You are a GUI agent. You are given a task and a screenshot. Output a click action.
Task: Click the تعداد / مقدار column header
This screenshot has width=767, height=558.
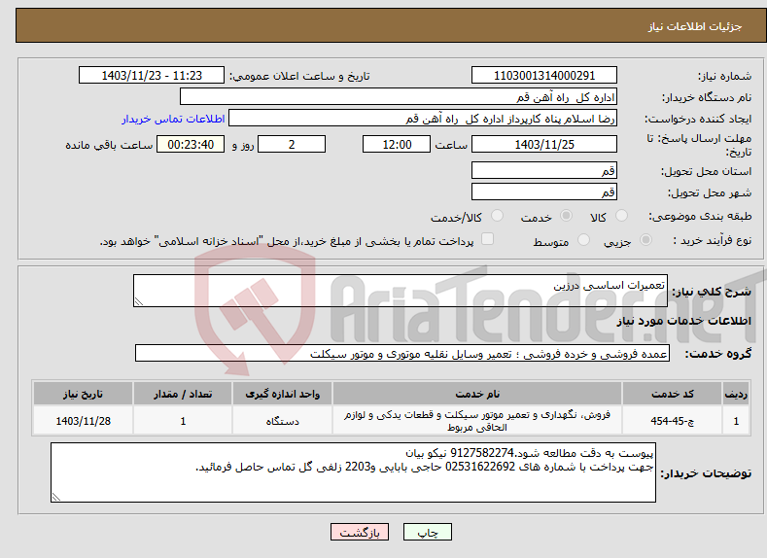[183, 394]
